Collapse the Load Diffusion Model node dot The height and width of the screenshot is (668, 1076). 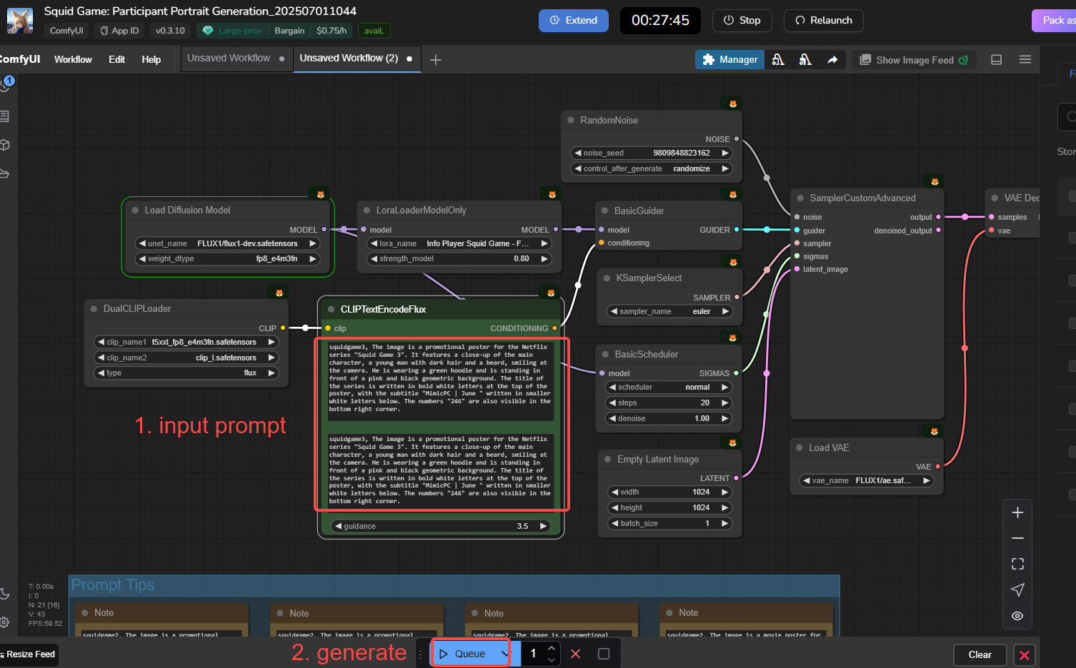click(x=135, y=211)
